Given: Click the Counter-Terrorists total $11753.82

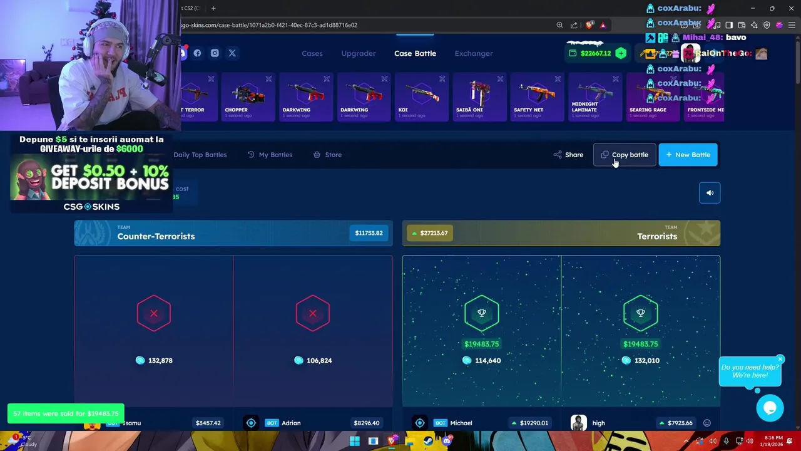Looking at the screenshot, I should (369, 233).
